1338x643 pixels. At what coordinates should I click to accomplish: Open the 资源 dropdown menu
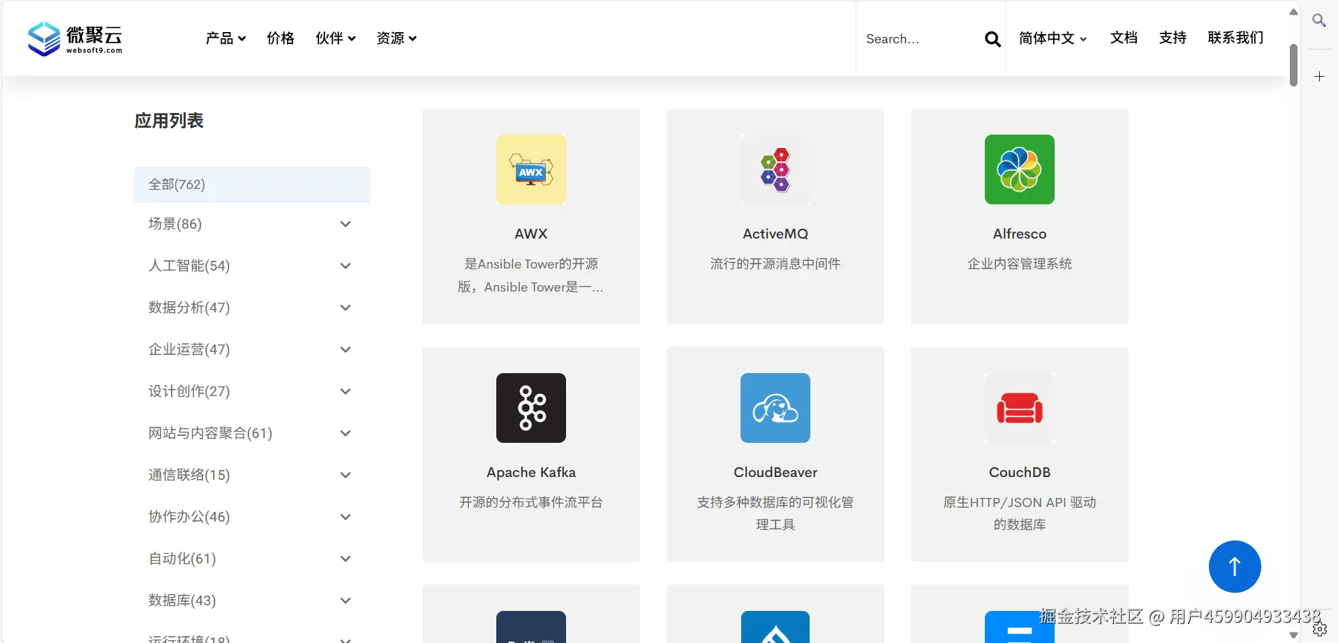pyautogui.click(x=396, y=38)
